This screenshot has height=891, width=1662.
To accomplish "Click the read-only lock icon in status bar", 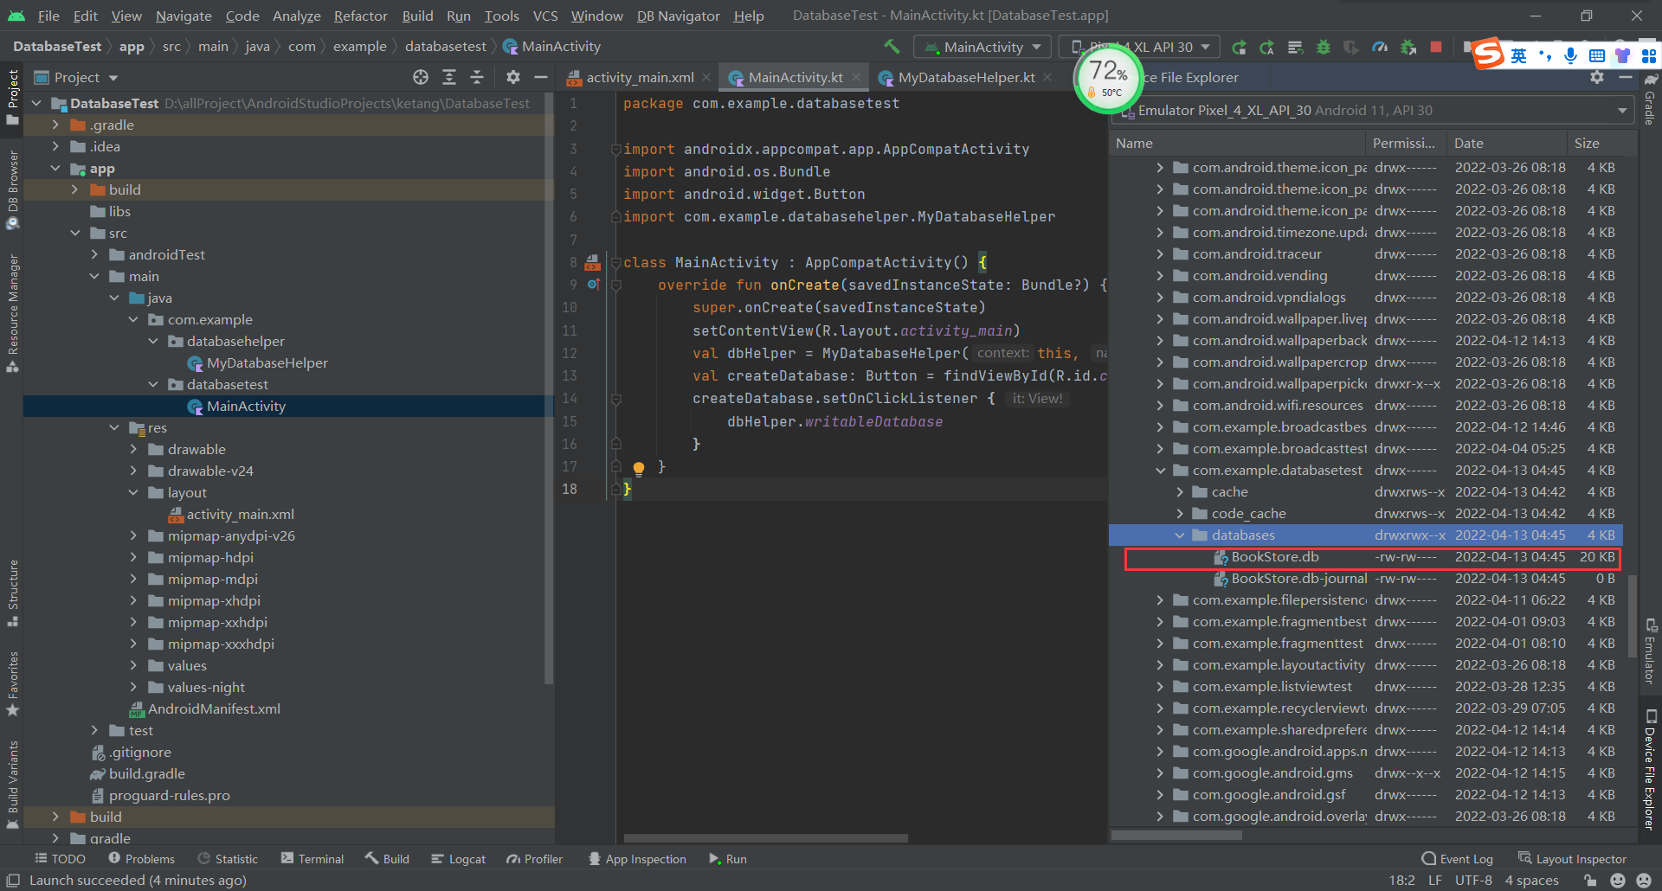I will pyautogui.click(x=1589, y=881).
